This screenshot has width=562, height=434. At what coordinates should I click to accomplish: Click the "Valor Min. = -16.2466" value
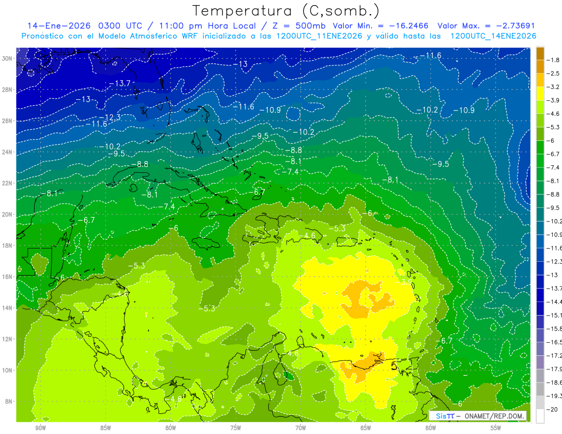coord(380,26)
